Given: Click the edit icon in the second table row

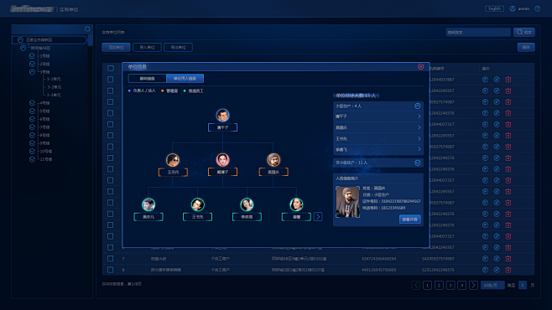Looking at the screenshot, I should (497, 91).
